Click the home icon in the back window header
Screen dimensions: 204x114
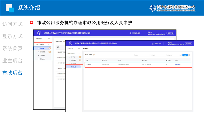click(130, 33)
